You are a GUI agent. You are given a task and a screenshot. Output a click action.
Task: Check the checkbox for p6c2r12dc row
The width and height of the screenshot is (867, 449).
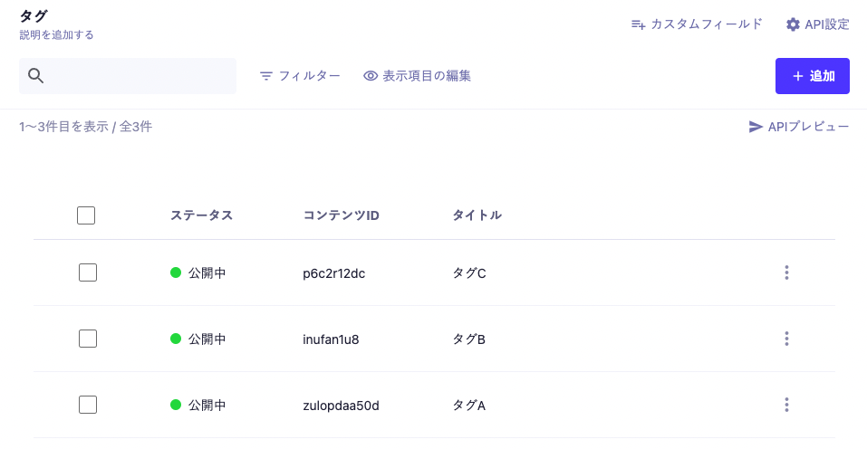[87, 272]
